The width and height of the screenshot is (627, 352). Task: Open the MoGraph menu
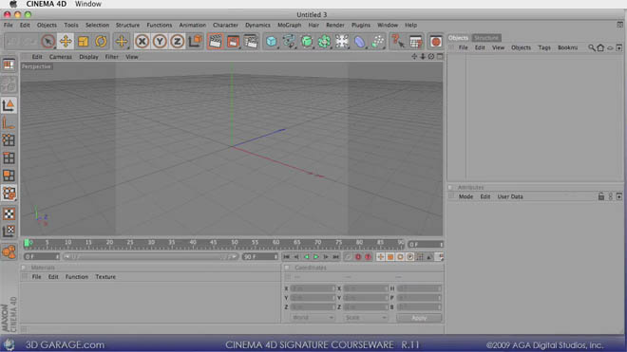(x=289, y=25)
